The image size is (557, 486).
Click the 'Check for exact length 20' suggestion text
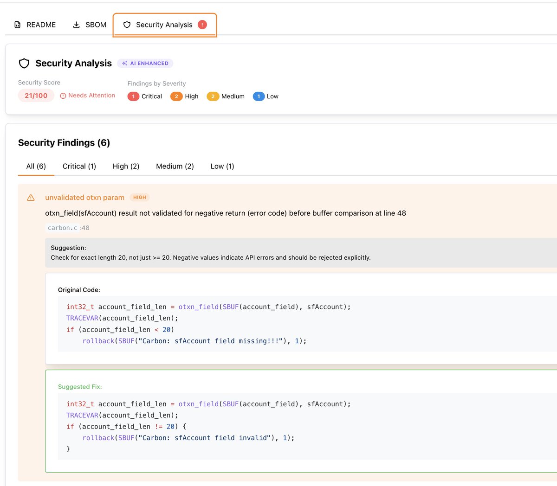(211, 257)
